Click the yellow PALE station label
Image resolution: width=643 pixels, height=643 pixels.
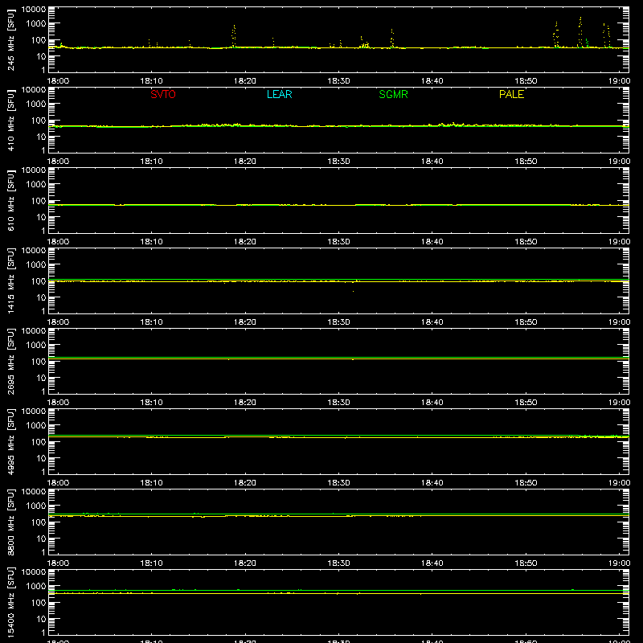coord(511,94)
